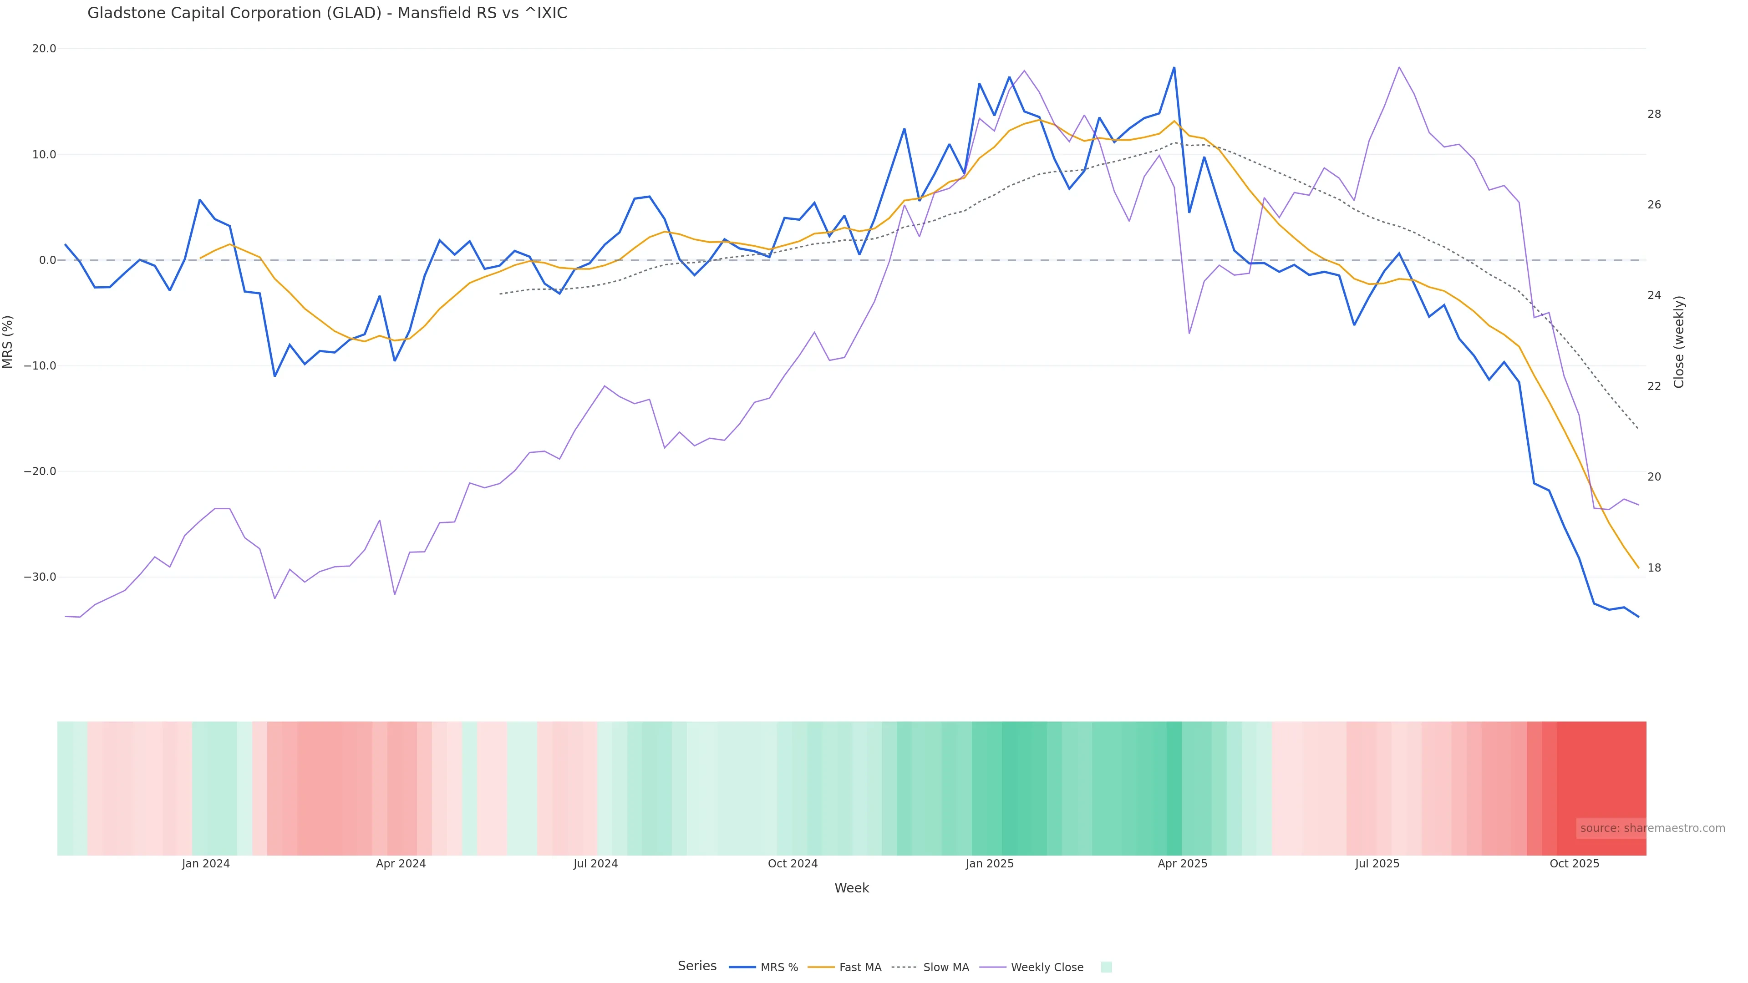Click the Jul 2024 x-axis tick label
1748x983 pixels.
tap(595, 864)
